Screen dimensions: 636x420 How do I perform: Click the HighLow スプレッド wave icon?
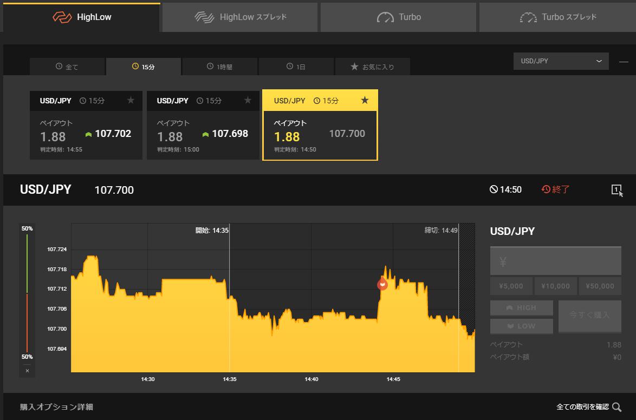click(204, 17)
